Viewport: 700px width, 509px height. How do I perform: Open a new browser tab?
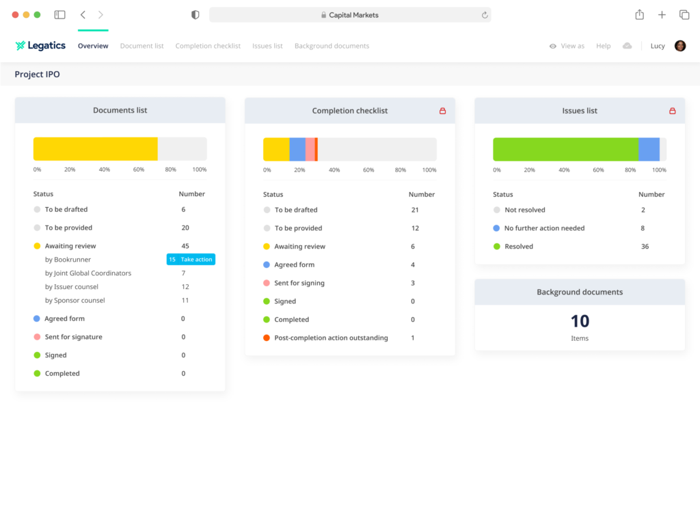(662, 15)
